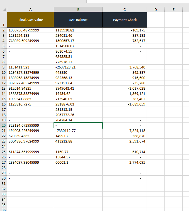Click cell showing 2,774,095

point(125,162)
